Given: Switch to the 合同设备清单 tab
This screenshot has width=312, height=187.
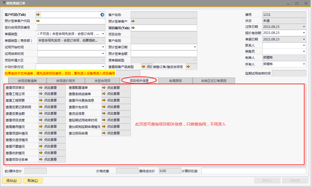Looking at the screenshot, I should tap(27, 81).
